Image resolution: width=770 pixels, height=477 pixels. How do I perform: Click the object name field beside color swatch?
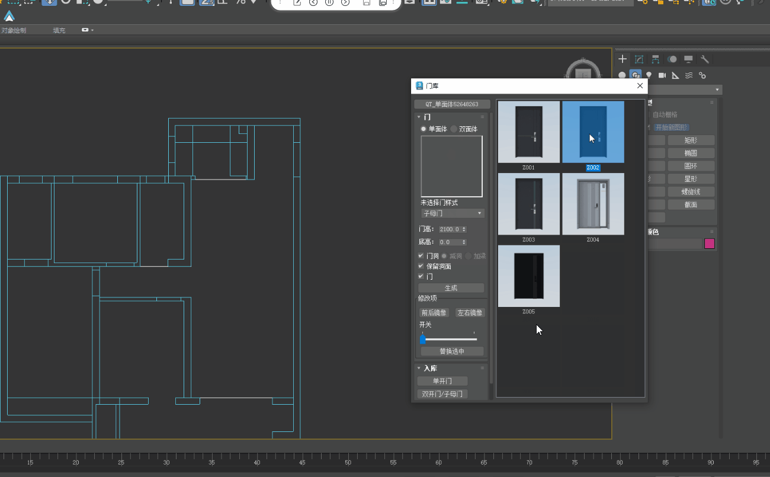point(675,244)
